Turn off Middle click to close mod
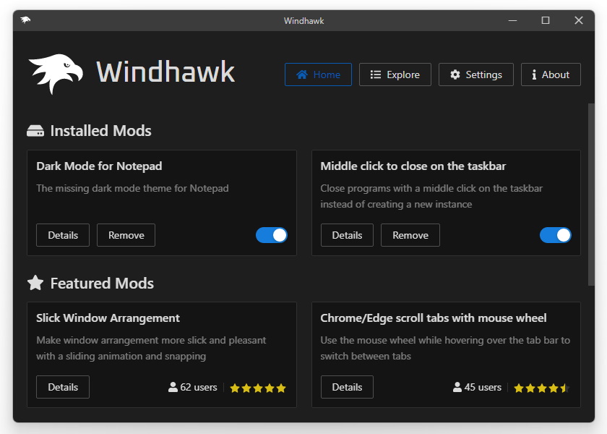Screen dimensions: 607x434 (x=556, y=235)
